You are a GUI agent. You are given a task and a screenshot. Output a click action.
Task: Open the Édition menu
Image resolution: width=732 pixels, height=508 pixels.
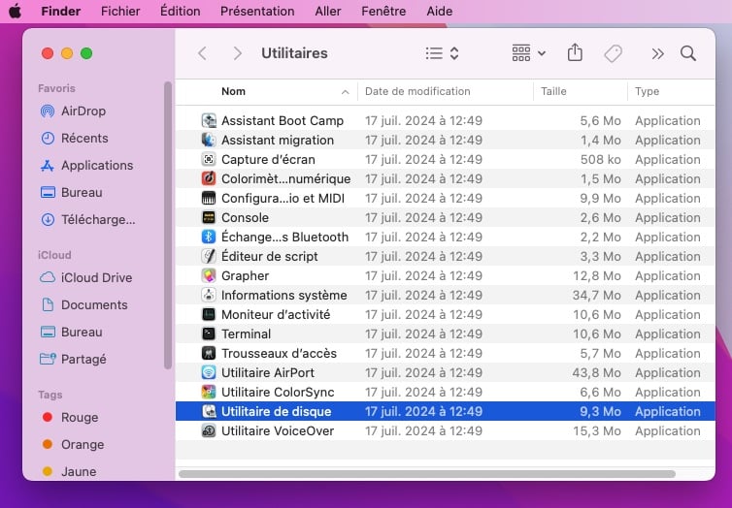pyautogui.click(x=181, y=11)
